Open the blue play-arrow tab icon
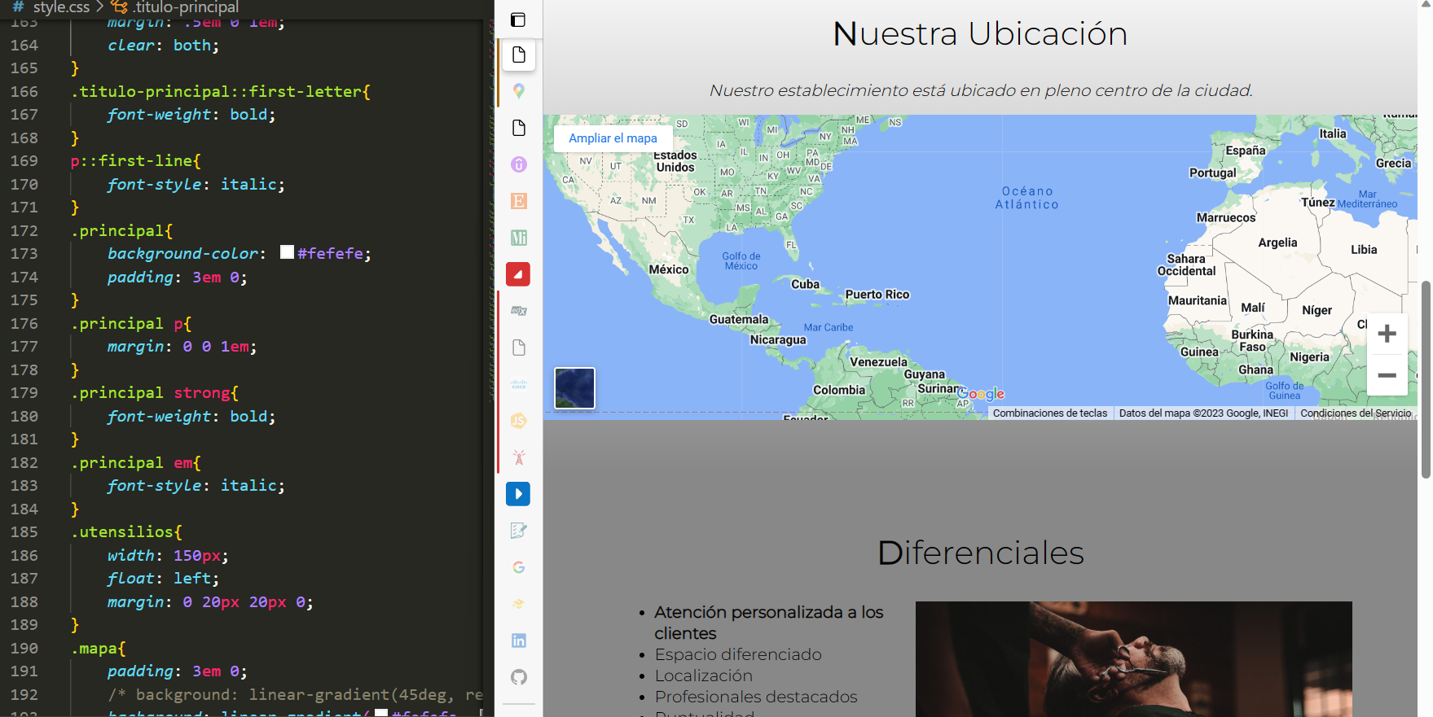The height and width of the screenshot is (717, 1433). (x=518, y=494)
